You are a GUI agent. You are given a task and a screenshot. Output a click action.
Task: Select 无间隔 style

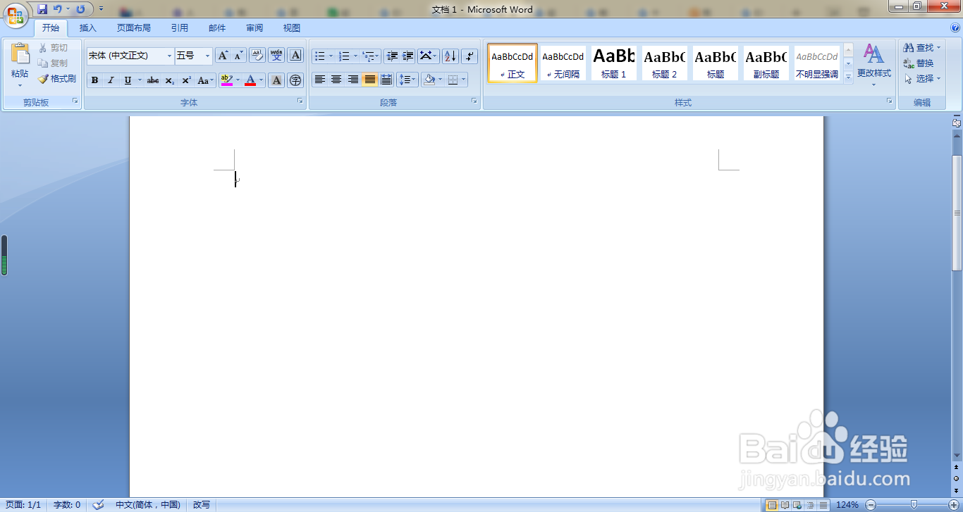point(563,63)
